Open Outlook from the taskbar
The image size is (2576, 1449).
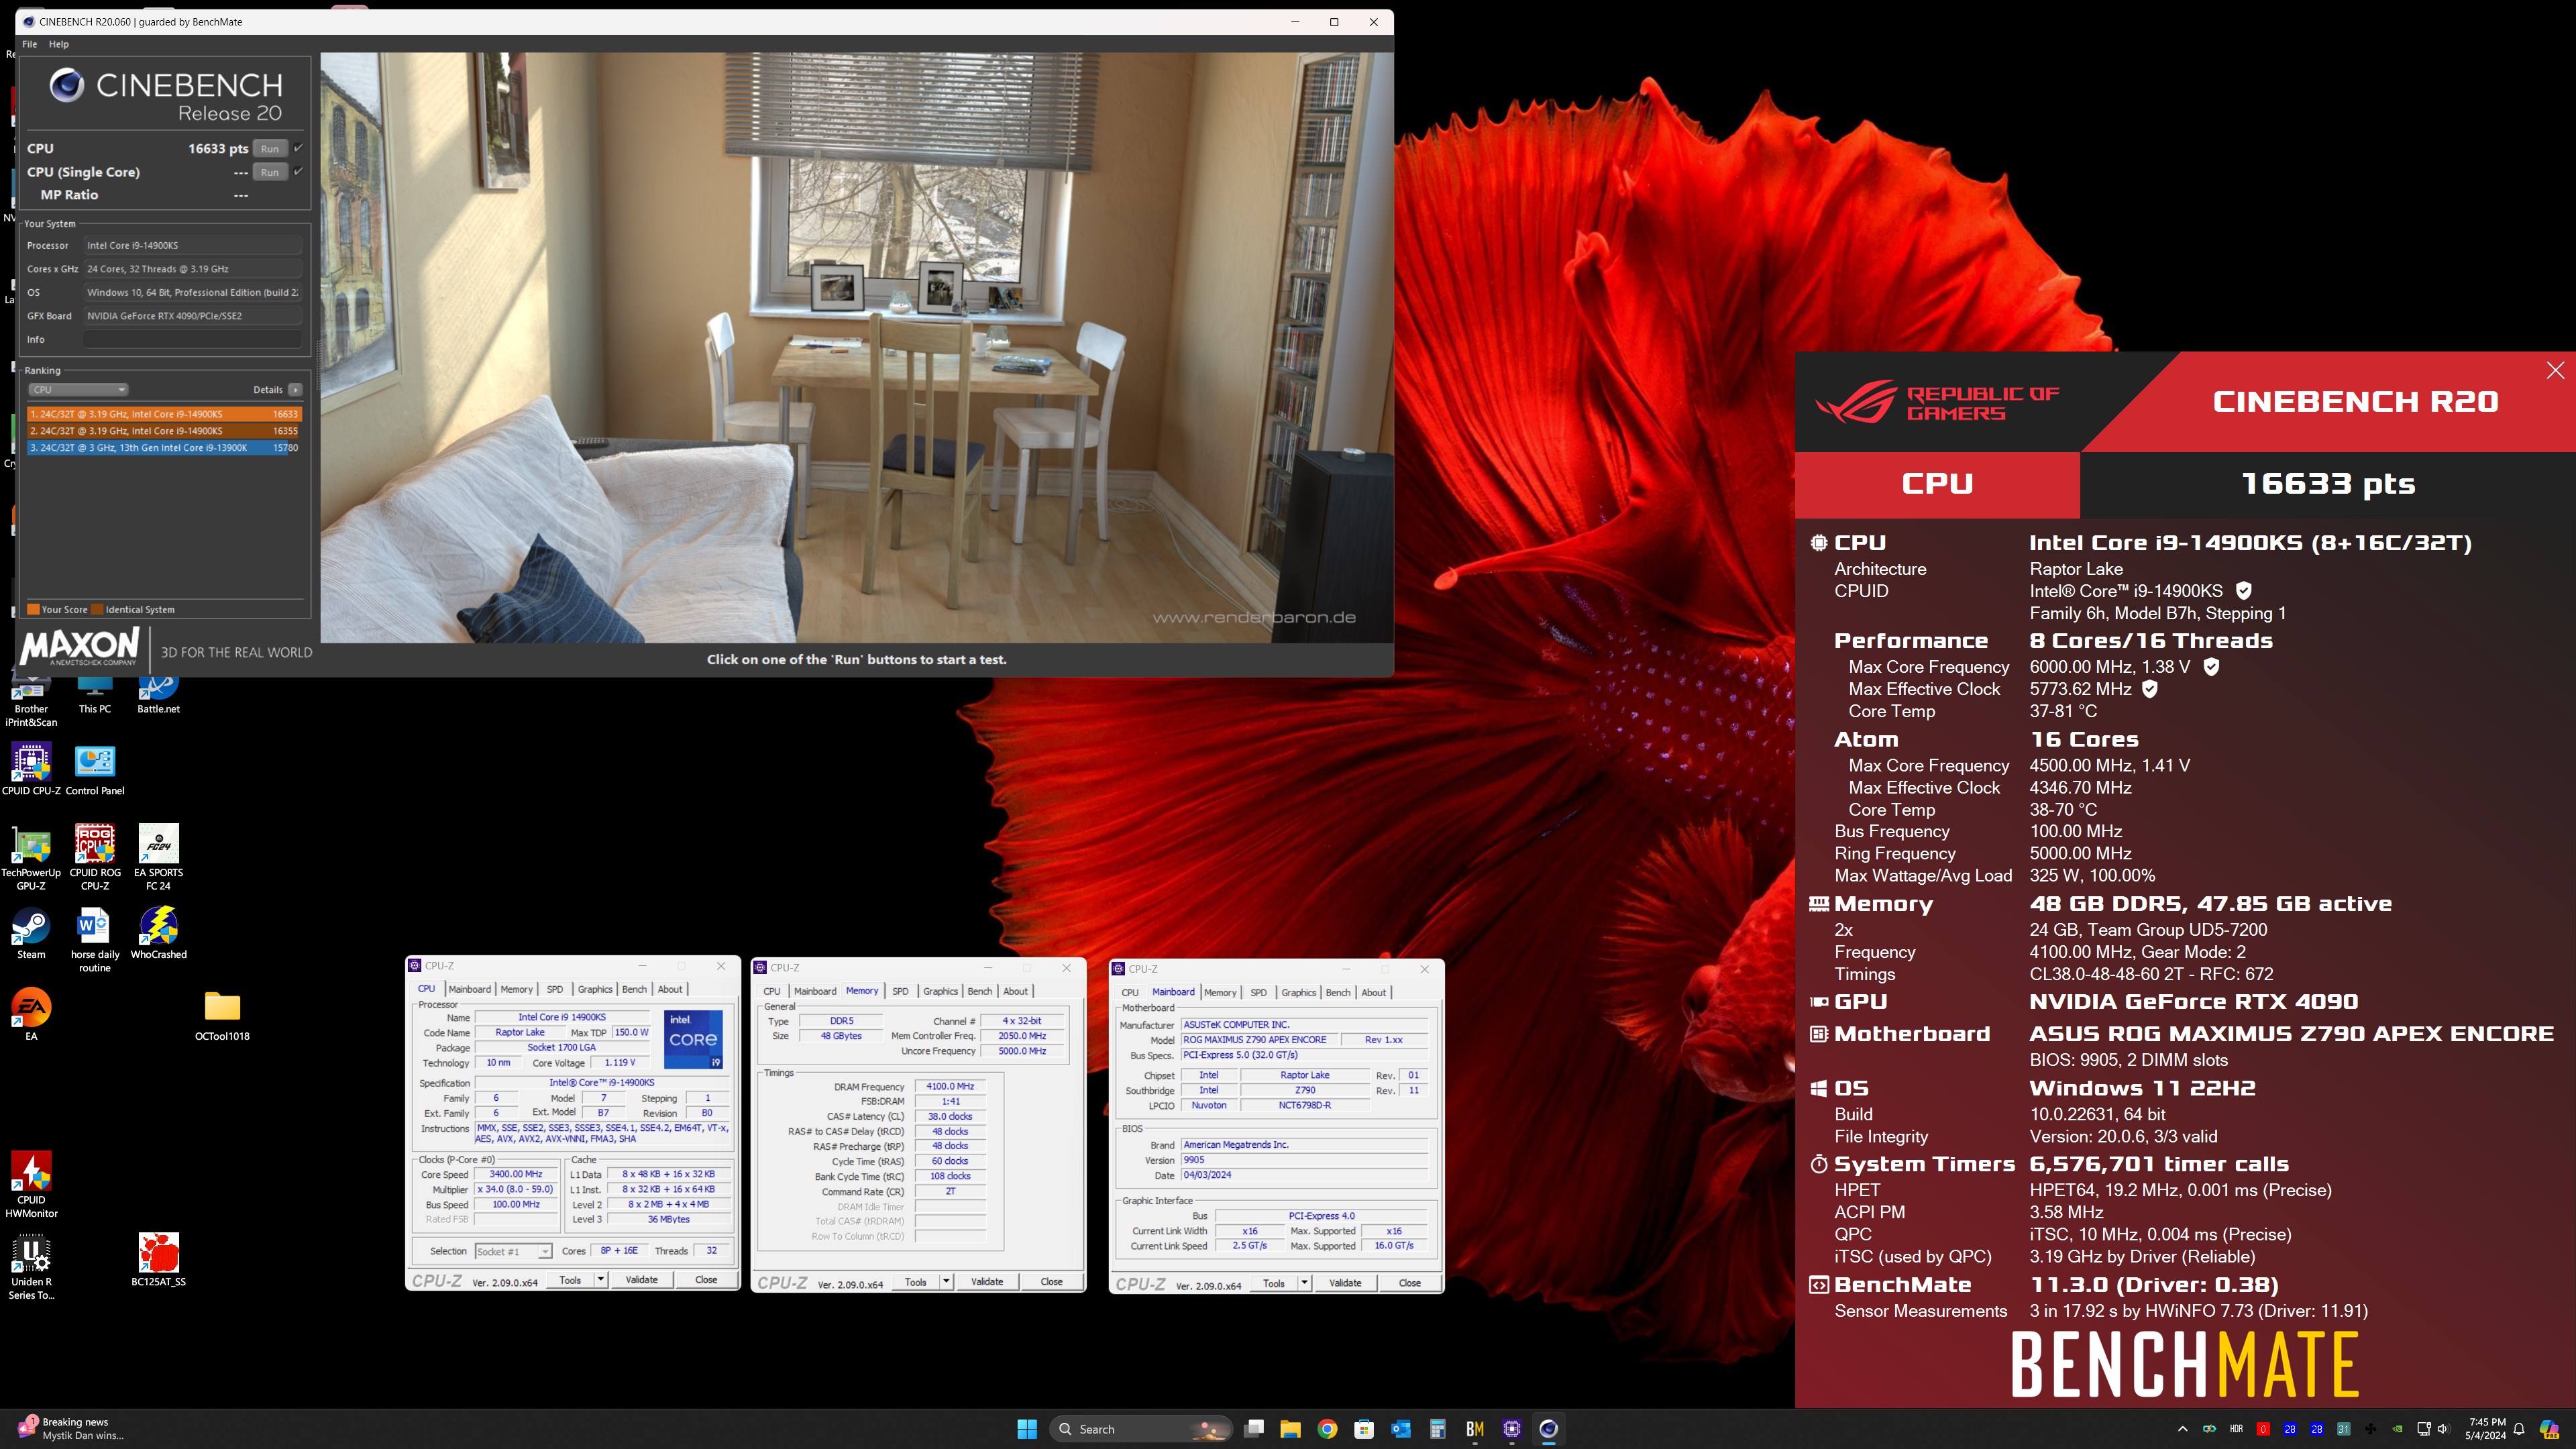[1401, 1429]
